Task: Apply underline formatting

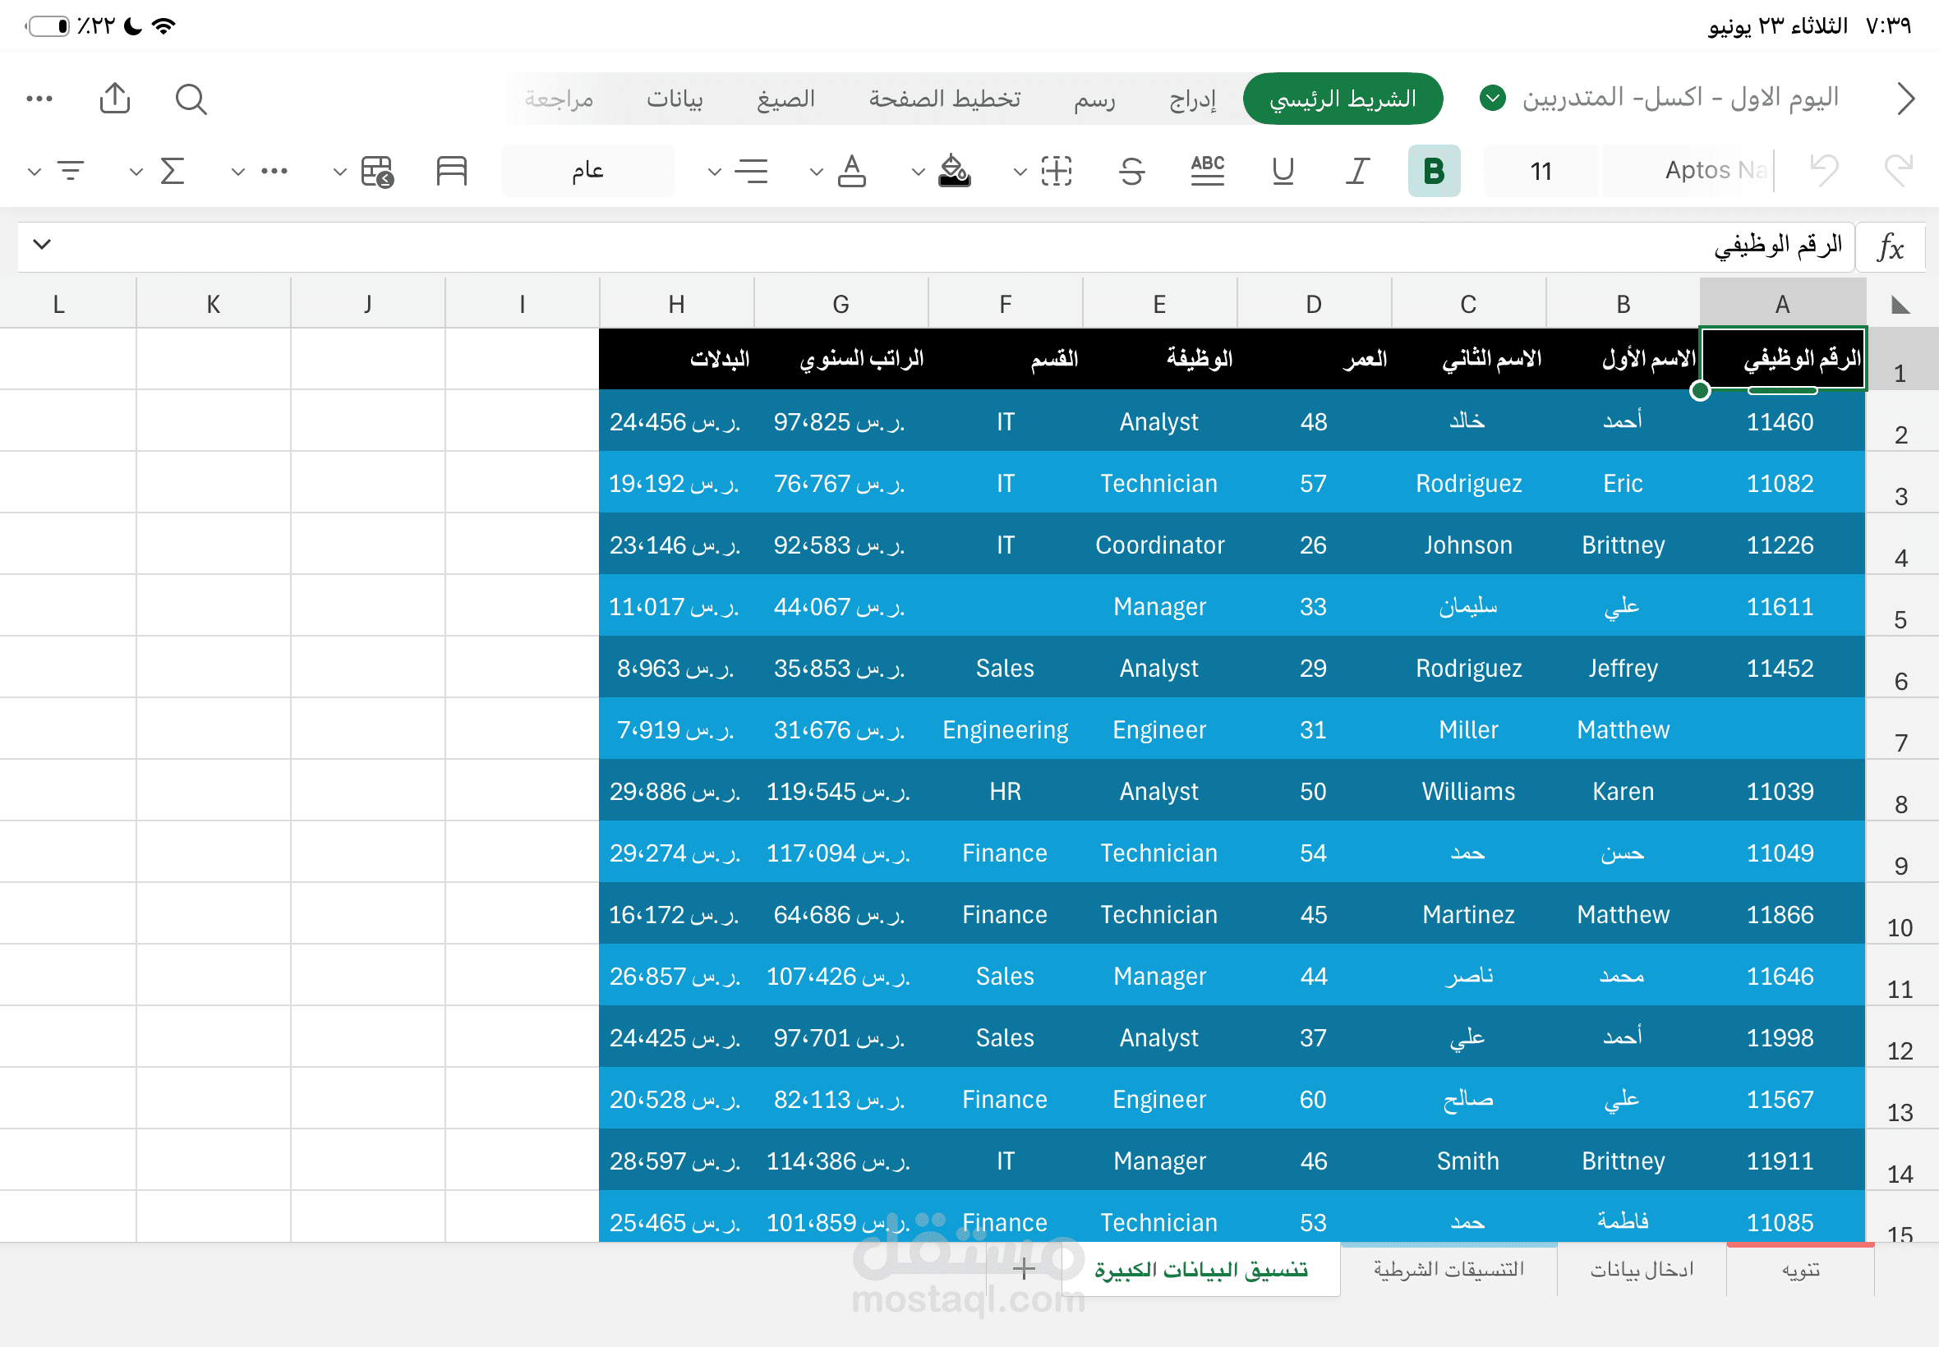Action: [1283, 171]
